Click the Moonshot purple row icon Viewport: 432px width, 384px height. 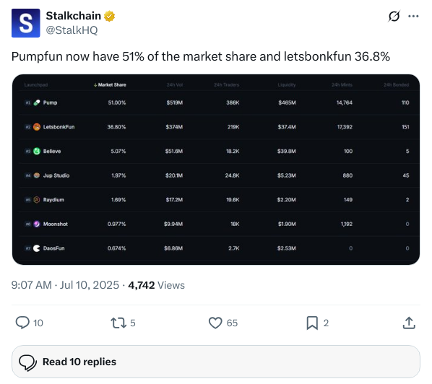37,224
